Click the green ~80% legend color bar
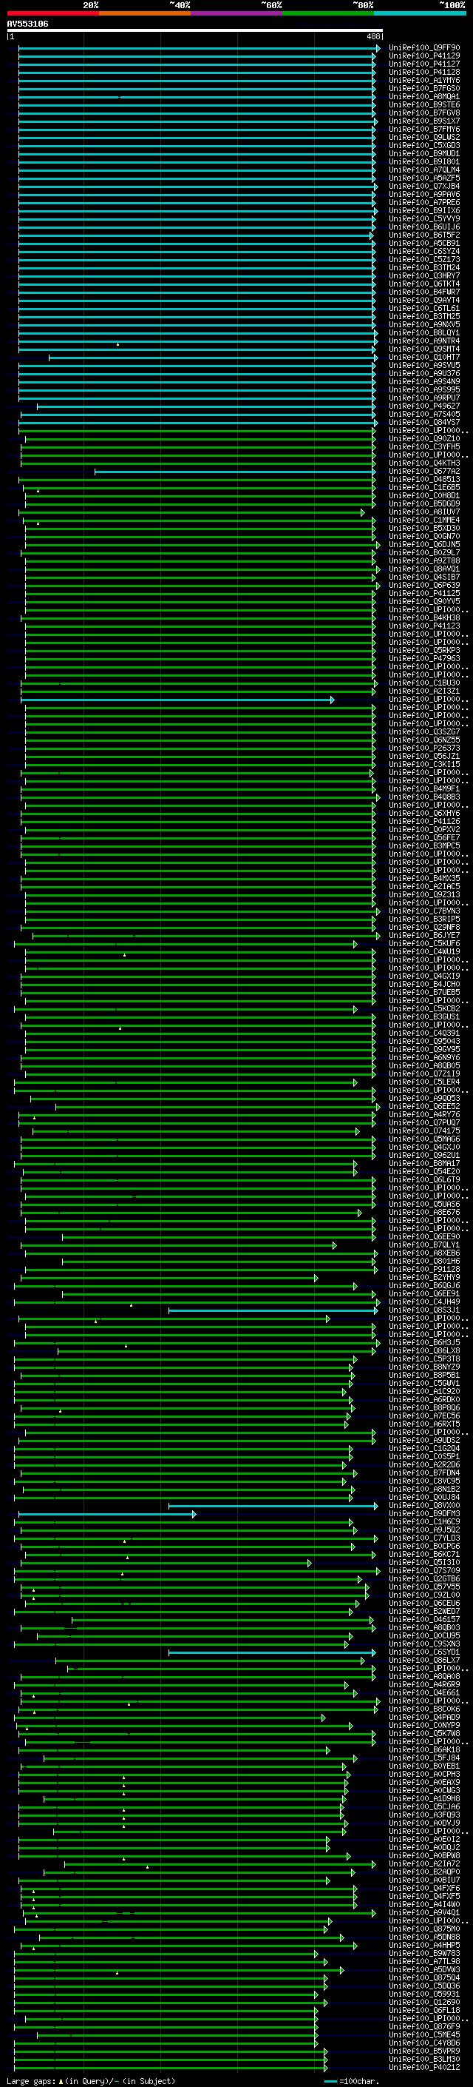This screenshot has height=2087, width=473. point(328,13)
